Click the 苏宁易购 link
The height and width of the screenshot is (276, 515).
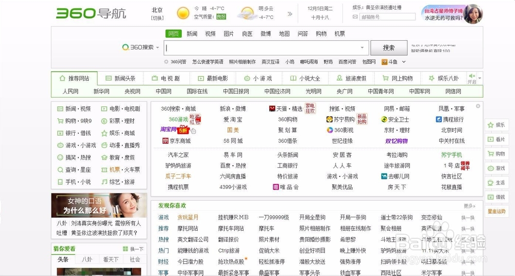pos(344,119)
